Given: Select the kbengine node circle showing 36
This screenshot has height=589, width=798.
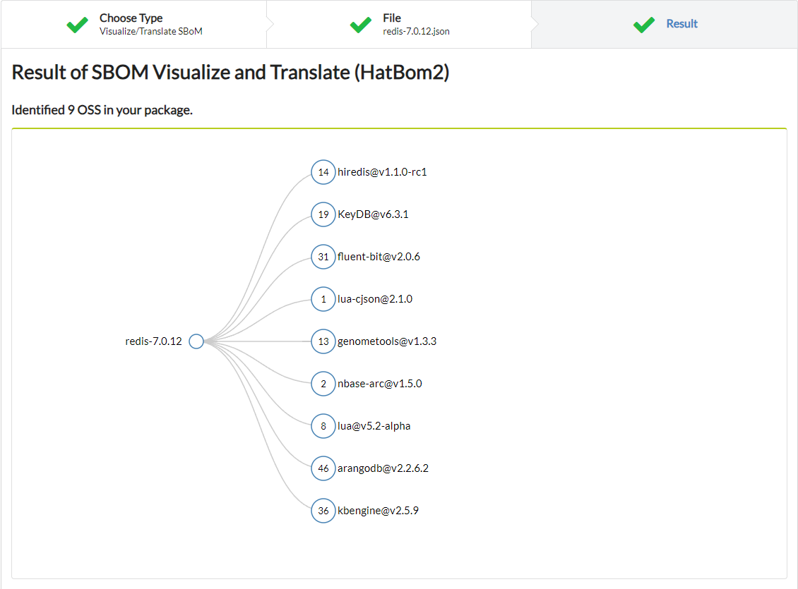Looking at the screenshot, I should point(323,511).
